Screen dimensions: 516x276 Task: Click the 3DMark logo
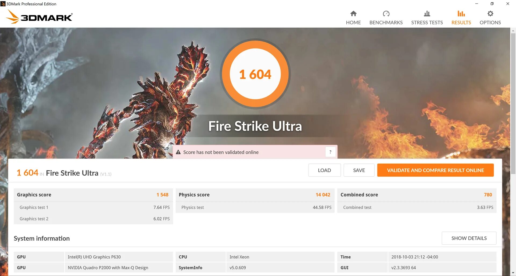39,17
